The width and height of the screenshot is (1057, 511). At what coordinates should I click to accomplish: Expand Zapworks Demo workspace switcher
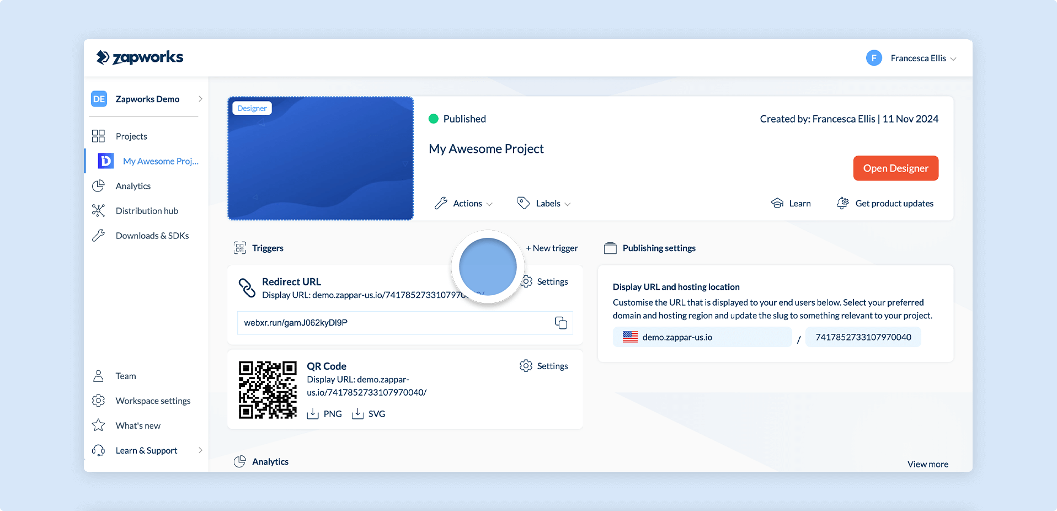pyautogui.click(x=147, y=99)
